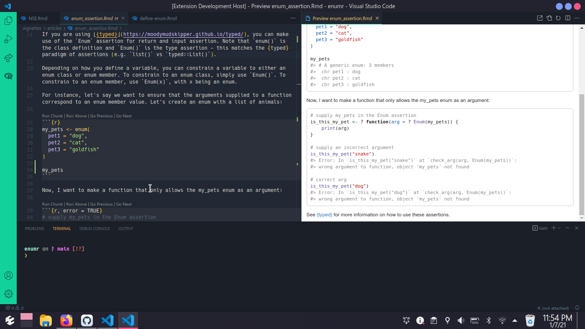
Task: Open the Explorer view in the activity bar
Action: pyautogui.click(x=8, y=20)
